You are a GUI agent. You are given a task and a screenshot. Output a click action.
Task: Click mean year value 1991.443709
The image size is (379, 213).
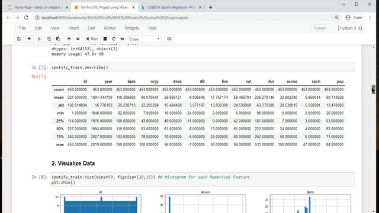(x=101, y=97)
